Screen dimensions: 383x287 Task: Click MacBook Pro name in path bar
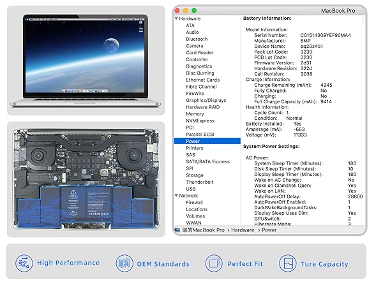click(x=203, y=230)
